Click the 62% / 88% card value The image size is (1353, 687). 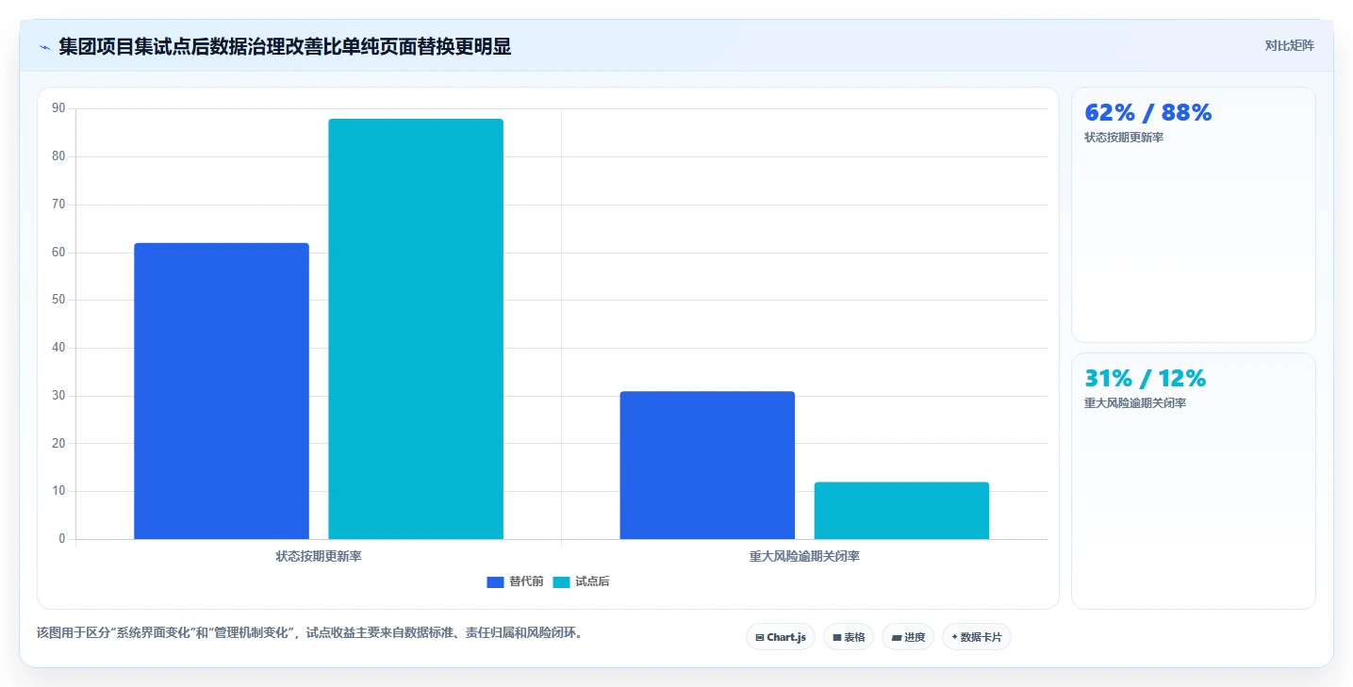click(x=1148, y=113)
